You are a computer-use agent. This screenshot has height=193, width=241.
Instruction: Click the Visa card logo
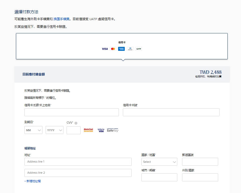click(x=105, y=49)
